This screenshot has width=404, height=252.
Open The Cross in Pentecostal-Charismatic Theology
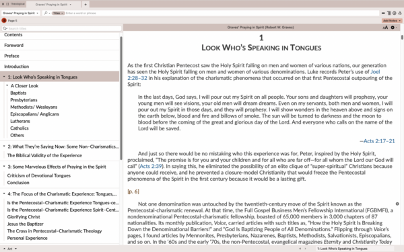[55, 231]
